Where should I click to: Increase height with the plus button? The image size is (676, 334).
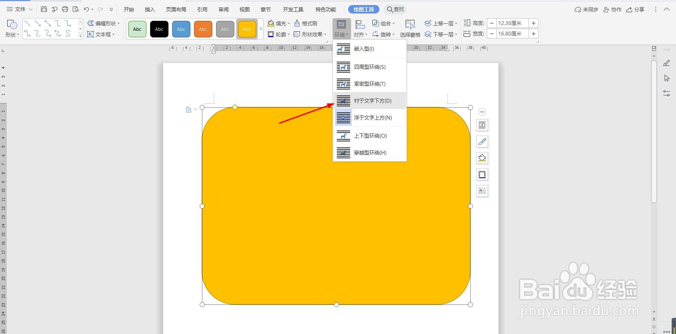534,23
